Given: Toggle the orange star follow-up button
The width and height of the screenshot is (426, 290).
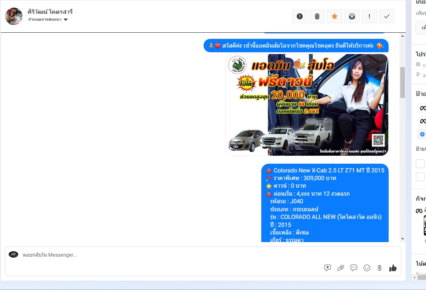Looking at the screenshot, I should click(x=335, y=16).
